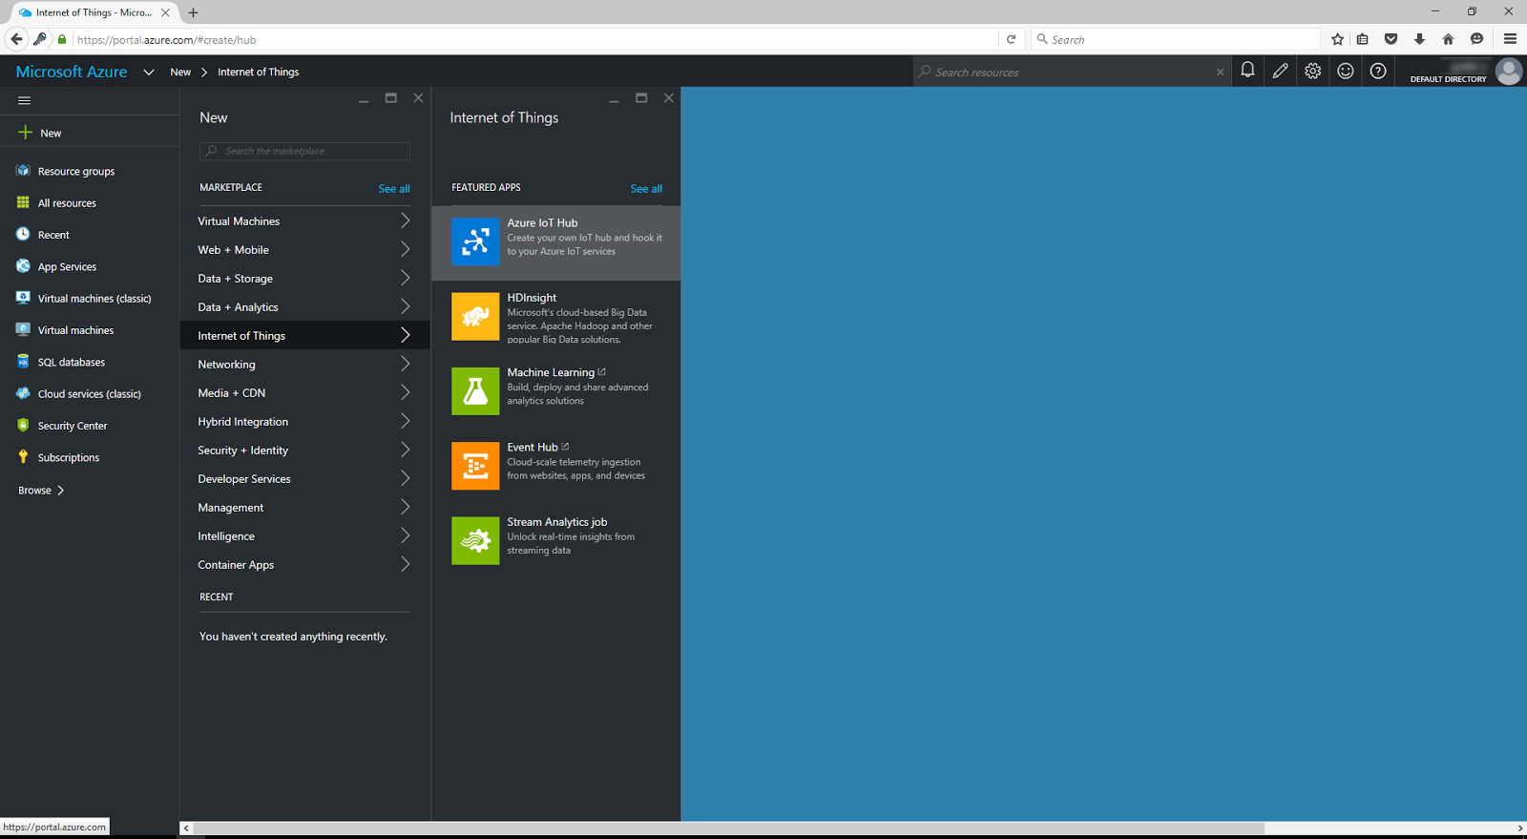Click the Search resources field
The image size is (1527, 839).
pos(1071,72)
